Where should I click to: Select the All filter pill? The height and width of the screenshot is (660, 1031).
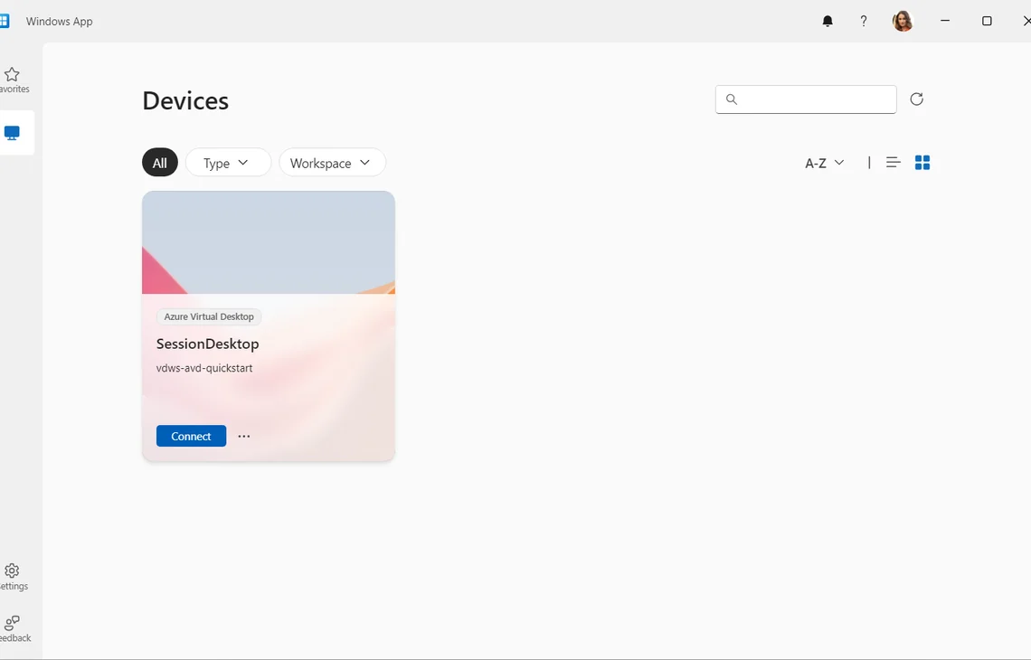coord(160,163)
